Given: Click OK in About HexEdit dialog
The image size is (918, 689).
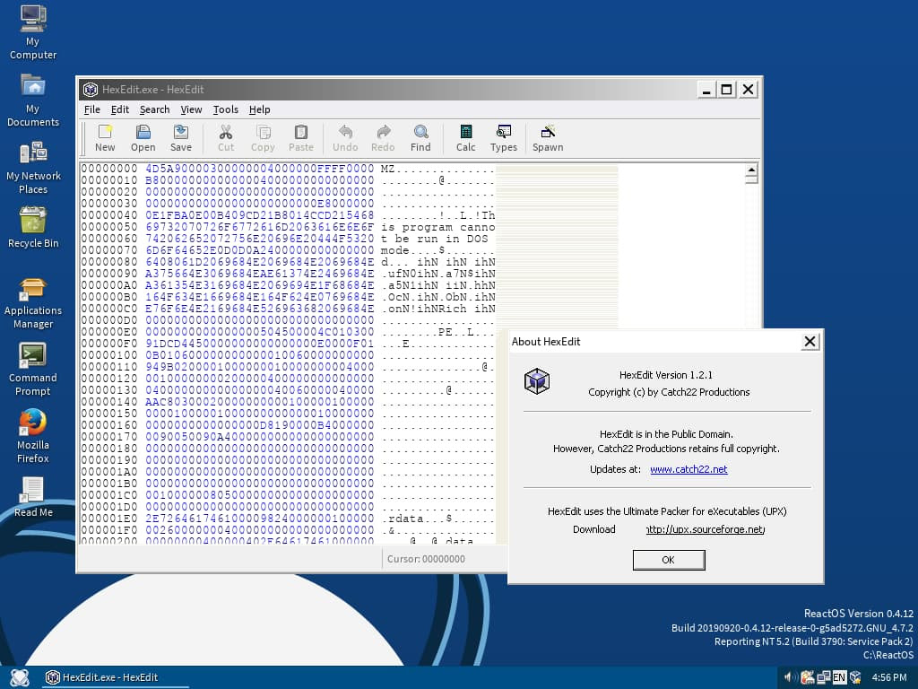Looking at the screenshot, I should [669, 560].
